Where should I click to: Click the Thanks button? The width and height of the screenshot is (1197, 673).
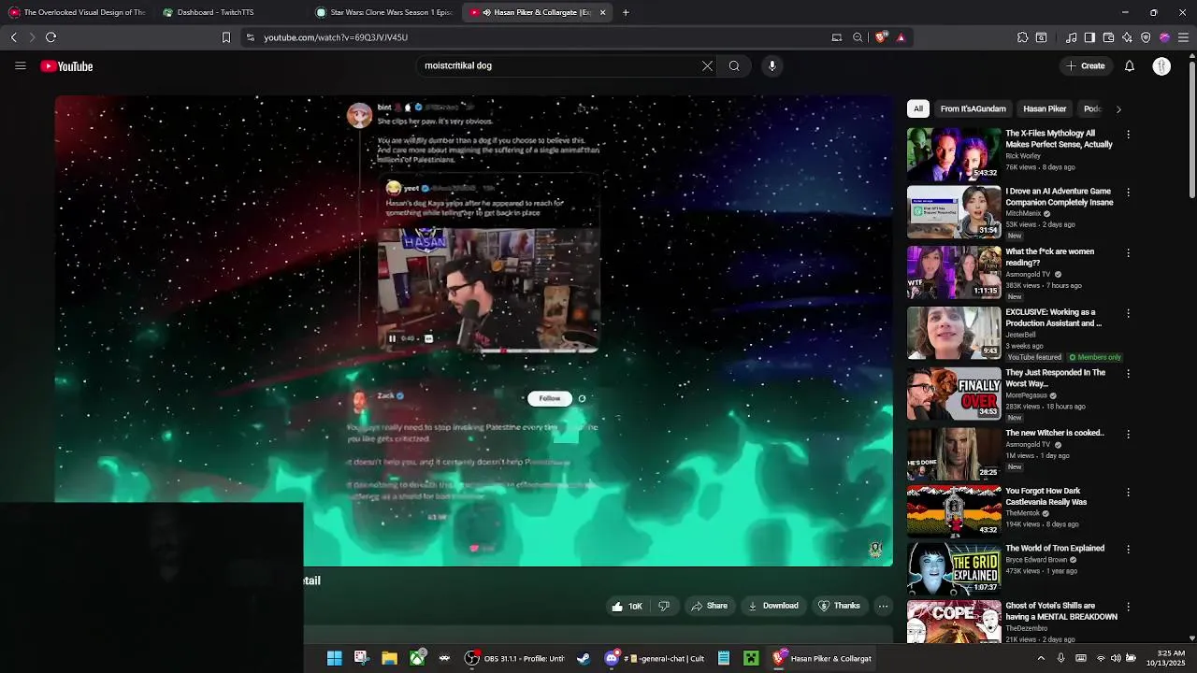click(x=839, y=606)
